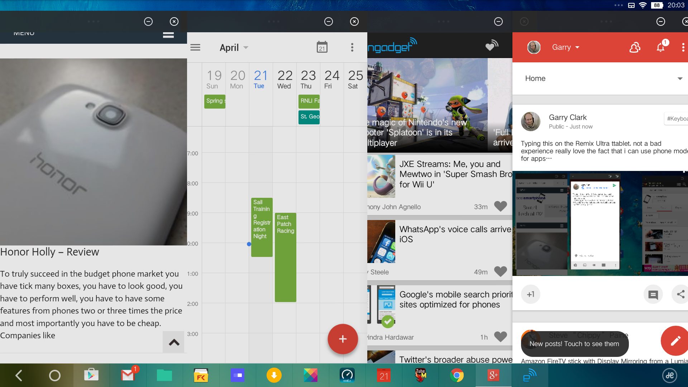Viewport: 688px width, 387px height.
Task: Open Gmail from the taskbar
Action: pos(128,375)
